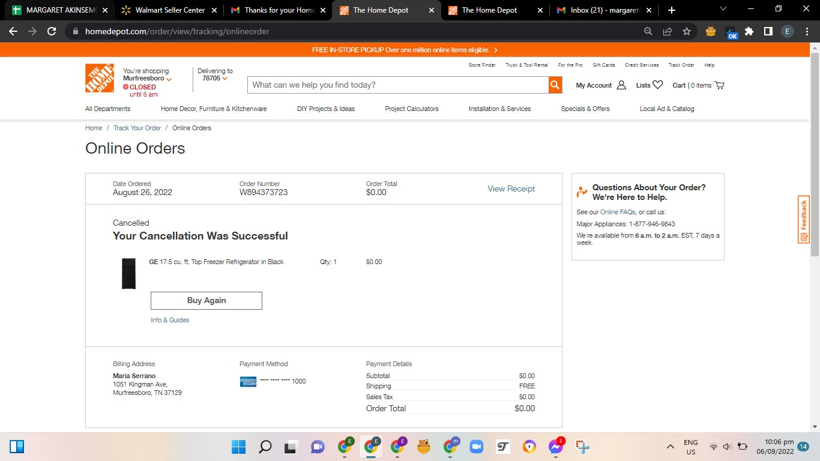820x461 pixels.
Task: Go to the Home breadcrumb
Action: 94,128
